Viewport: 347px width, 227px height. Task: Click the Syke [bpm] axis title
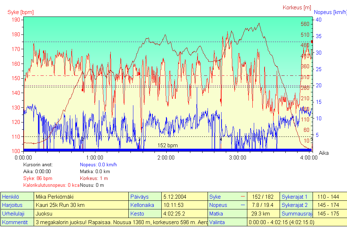click(20, 12)
